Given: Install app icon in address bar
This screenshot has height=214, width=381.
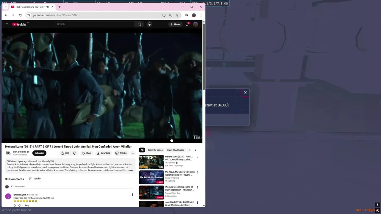Looking at the screenshot, I should coord(164,15).
